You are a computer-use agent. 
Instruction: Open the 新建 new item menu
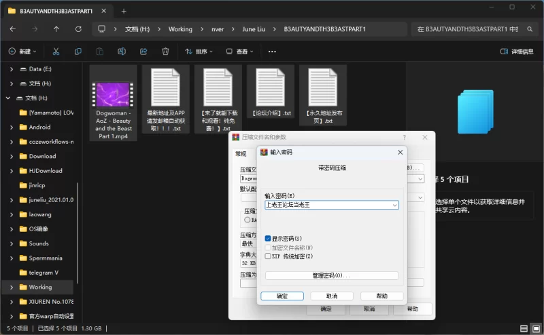24,52
